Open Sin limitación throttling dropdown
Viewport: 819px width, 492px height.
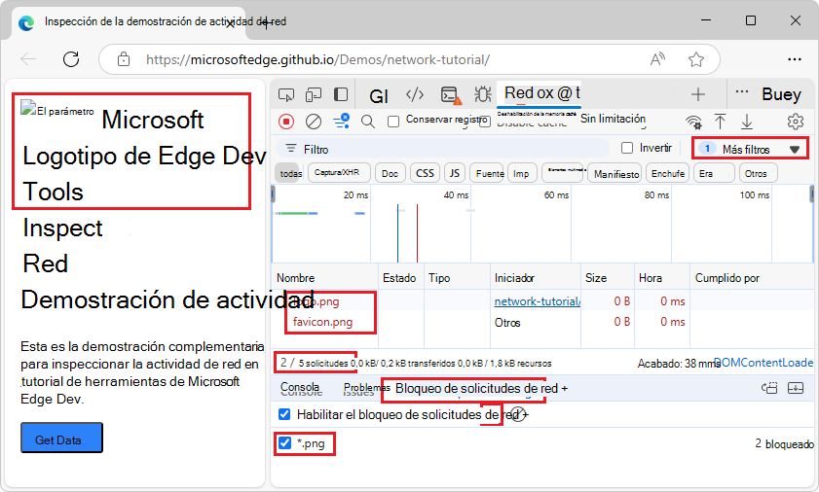coord(614,120)
